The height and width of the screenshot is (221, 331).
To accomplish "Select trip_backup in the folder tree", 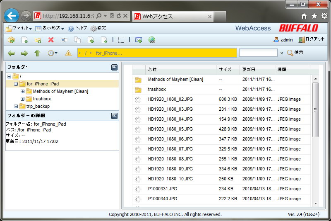I will [x=38, y=106].
